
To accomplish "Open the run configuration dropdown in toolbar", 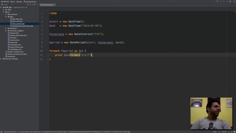I will tap(217, 1).
